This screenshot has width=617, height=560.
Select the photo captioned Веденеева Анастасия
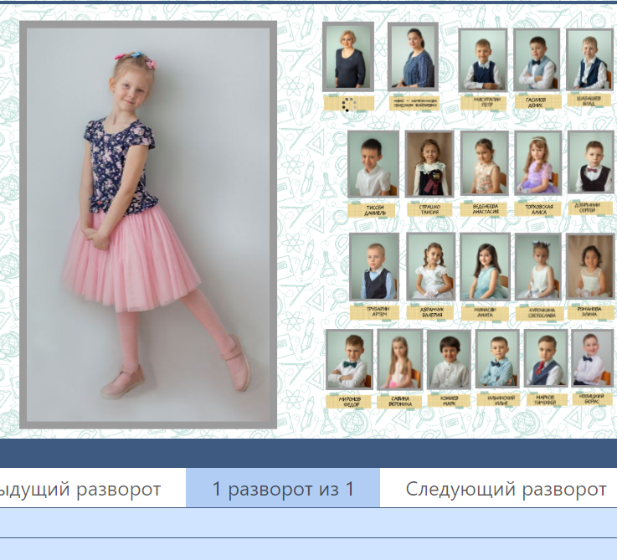[485, 163]
